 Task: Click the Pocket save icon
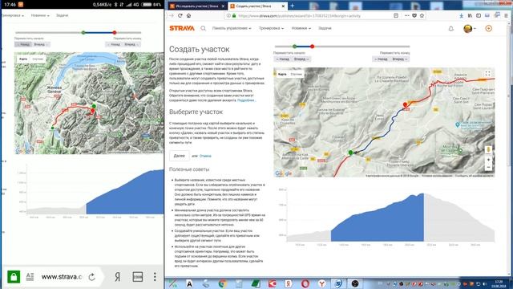pos(414,15)
